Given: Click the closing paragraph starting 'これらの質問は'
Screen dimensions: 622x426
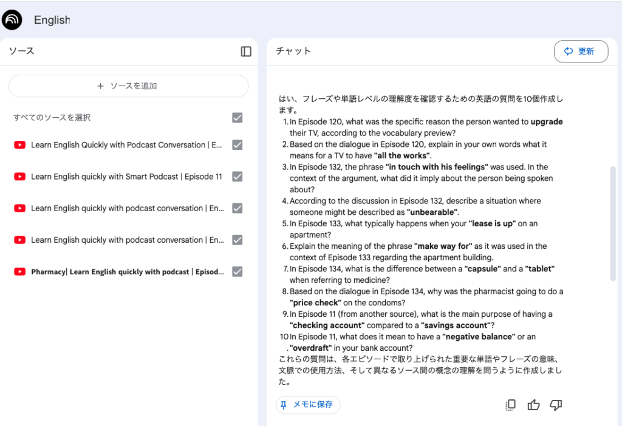Looking at the screenshot, I should [420, 371].
